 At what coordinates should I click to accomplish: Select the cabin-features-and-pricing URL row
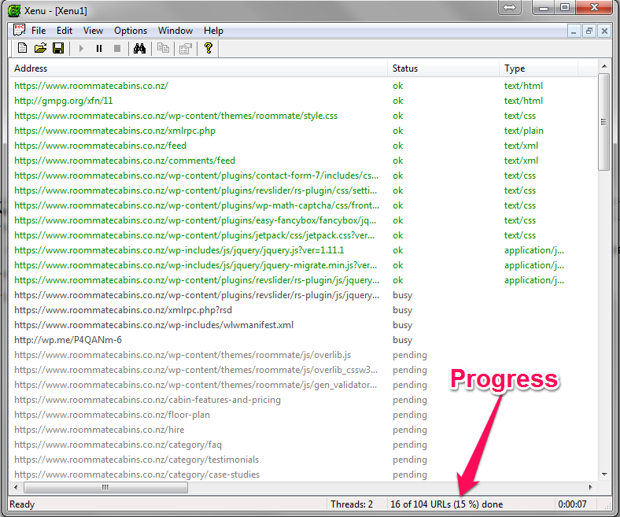[x=303, y=400]
